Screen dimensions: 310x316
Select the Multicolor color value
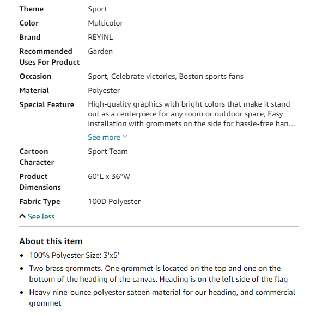[105, 23]
